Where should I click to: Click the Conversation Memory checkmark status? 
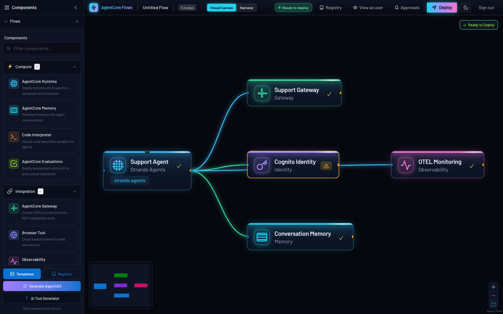coord(341,238)
